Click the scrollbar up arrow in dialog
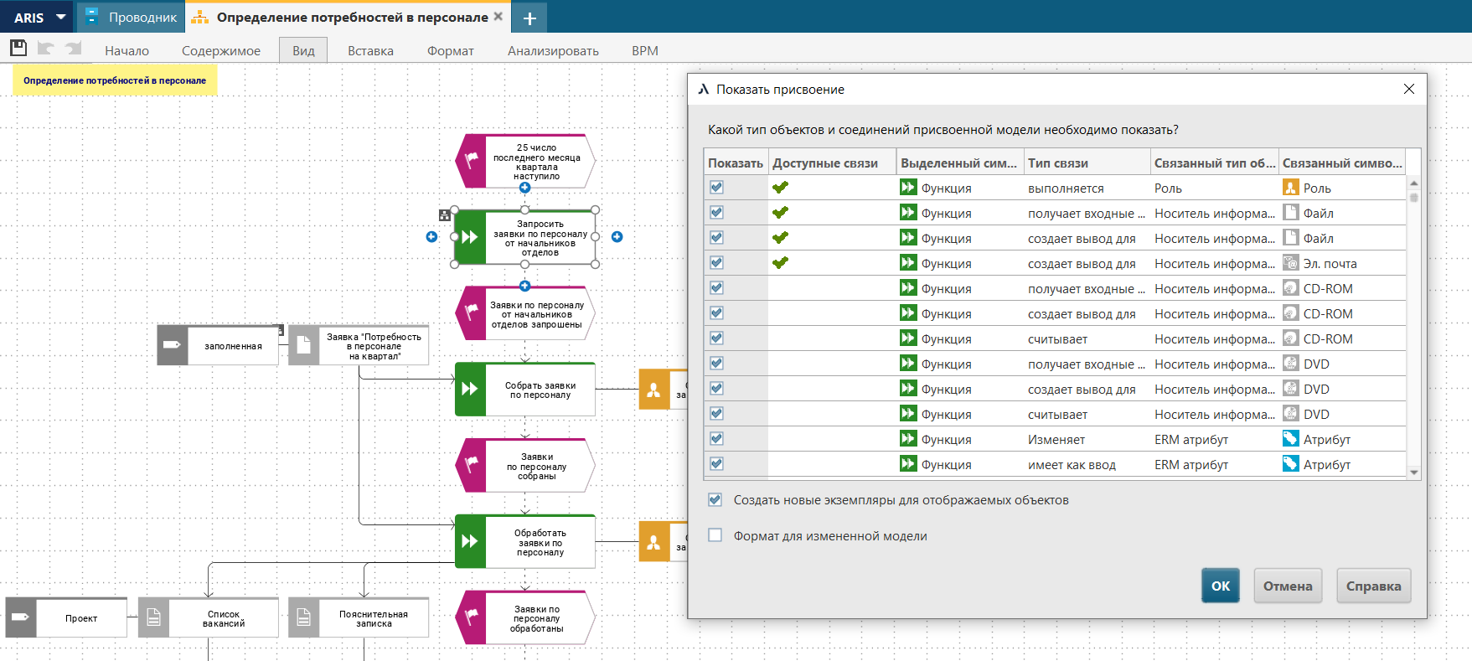This screenshot has width=1472, height=661. point(1413,183)
